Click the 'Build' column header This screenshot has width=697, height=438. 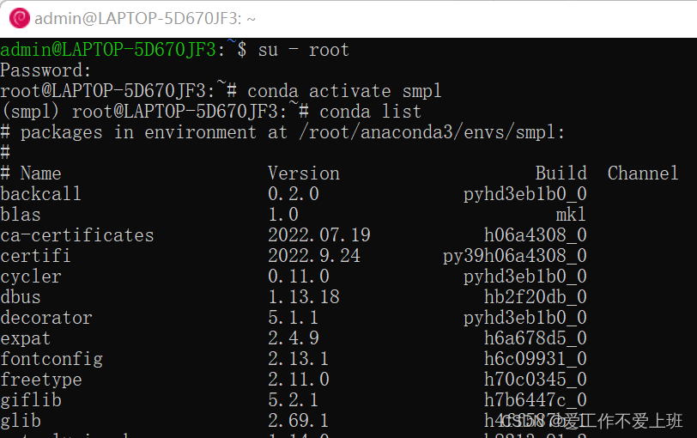pyautogui.click(x=561, y=173)
